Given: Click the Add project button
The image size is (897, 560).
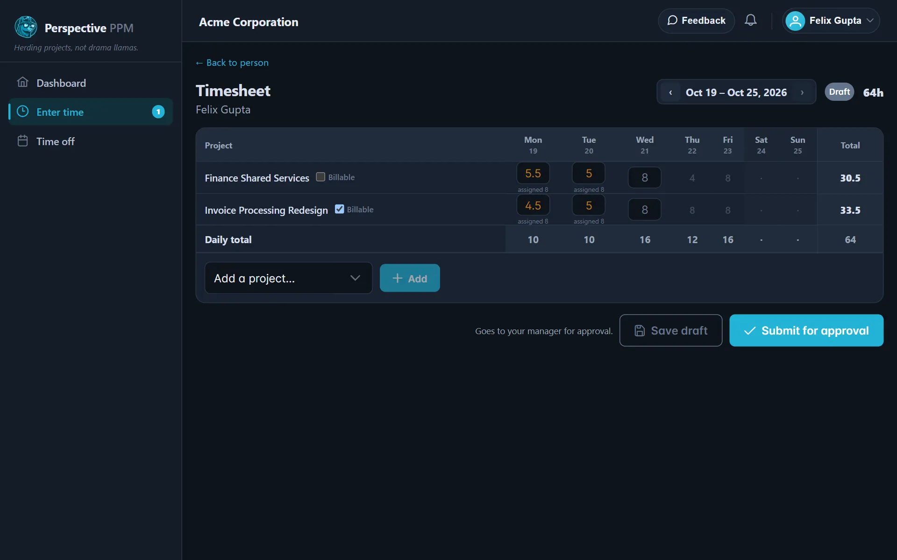Looking at the screenshot, I should click(410, 278).
